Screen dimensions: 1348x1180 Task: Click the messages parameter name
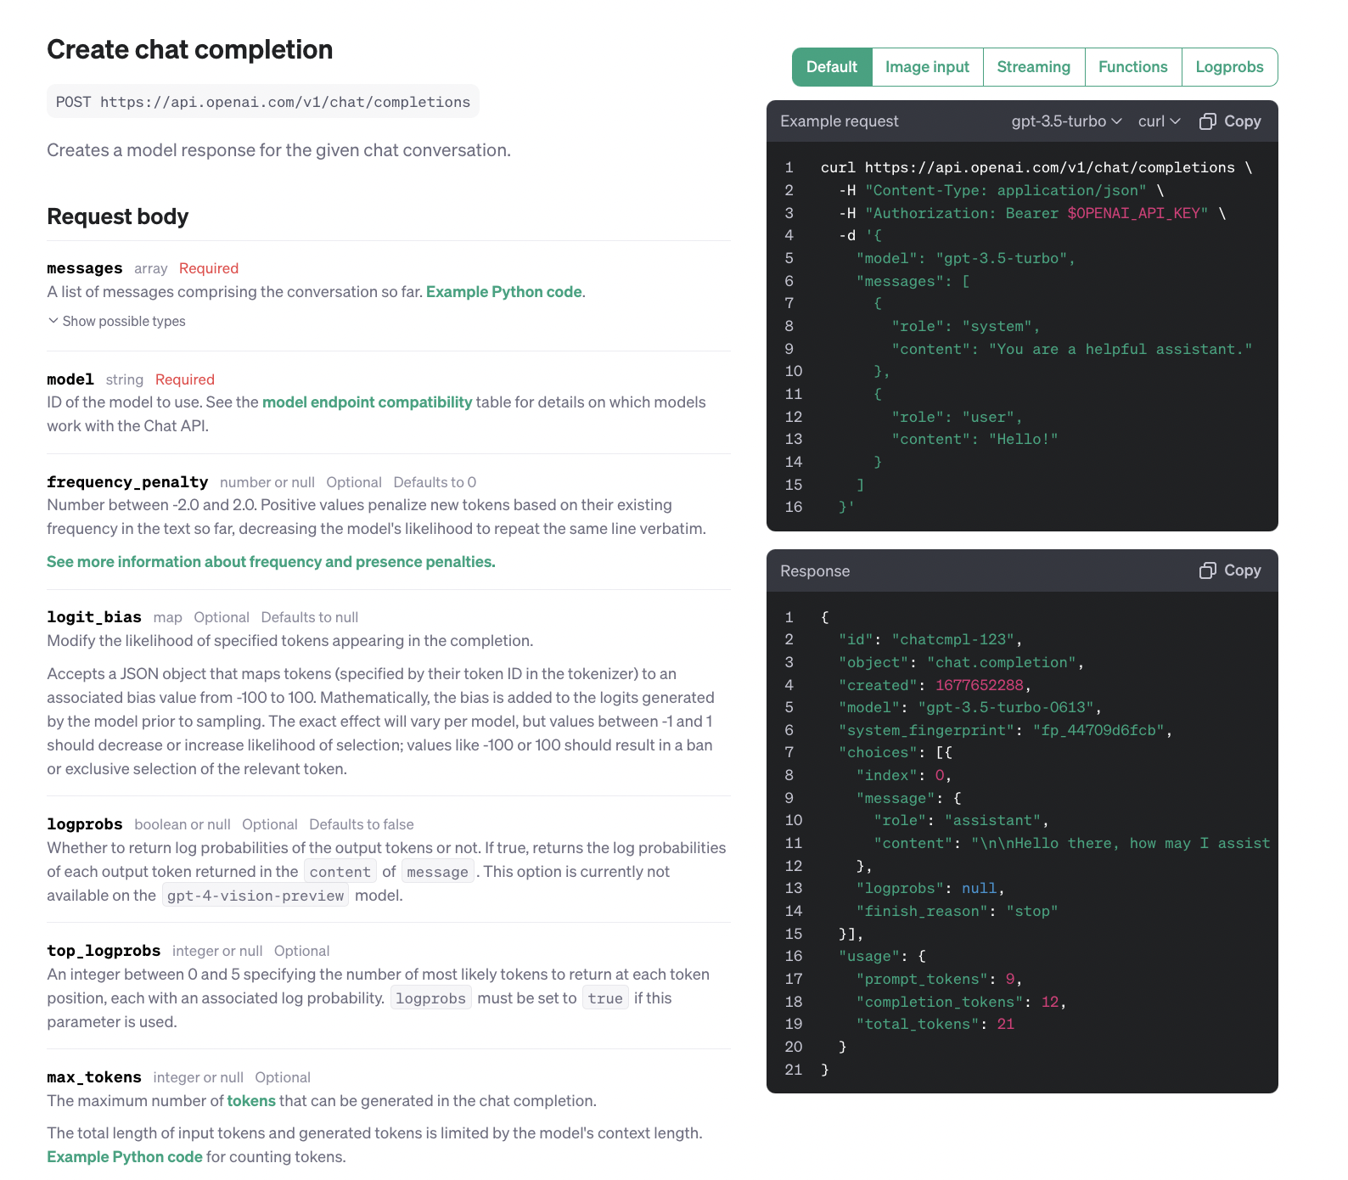[85, 268]
